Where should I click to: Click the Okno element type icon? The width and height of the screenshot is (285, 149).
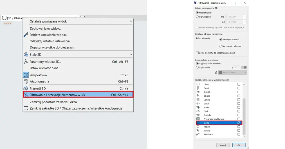click(198, 84)
